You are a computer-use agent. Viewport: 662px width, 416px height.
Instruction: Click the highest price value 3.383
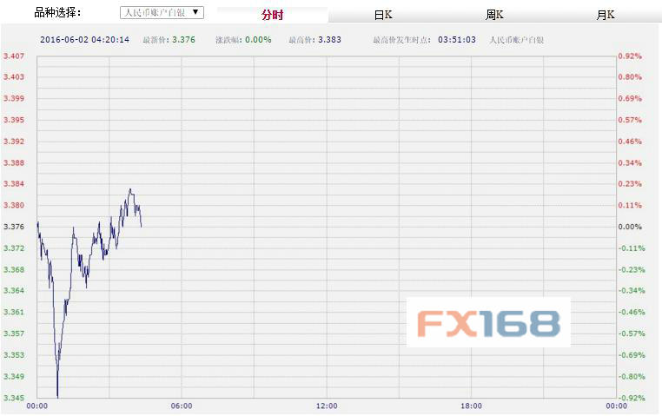[330, 40]
